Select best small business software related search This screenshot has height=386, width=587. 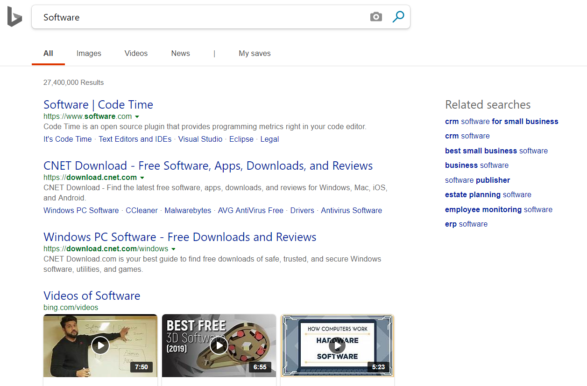tap(496, 151)
